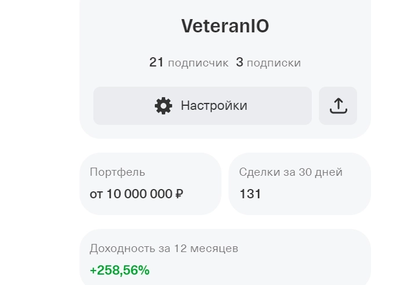
Task: Click the Настройки text label
Action: [x=214, y=106]
